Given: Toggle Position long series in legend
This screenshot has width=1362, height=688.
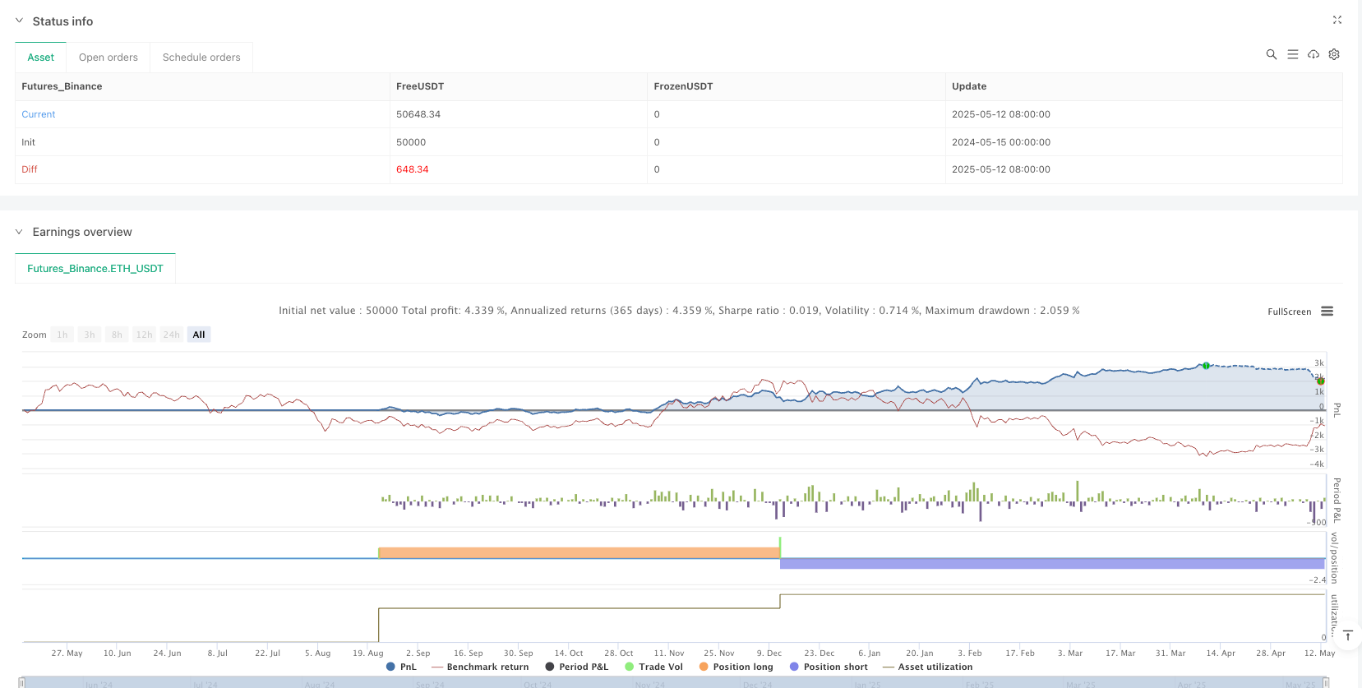Looking at the screenshot, I should coord(736,667).
